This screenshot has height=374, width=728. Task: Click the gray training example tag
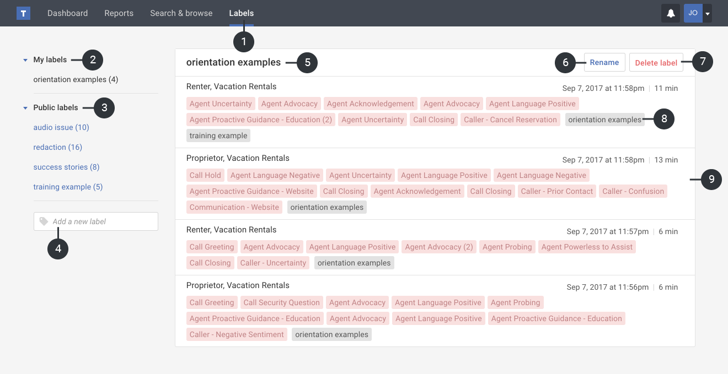pos(218,135)
